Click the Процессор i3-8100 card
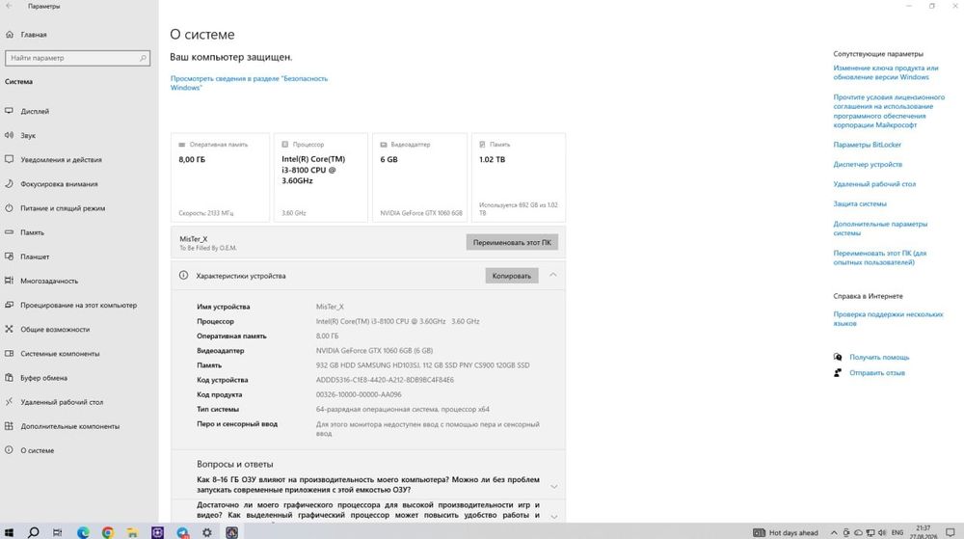The image size is (964, 539). pos(320,177)
